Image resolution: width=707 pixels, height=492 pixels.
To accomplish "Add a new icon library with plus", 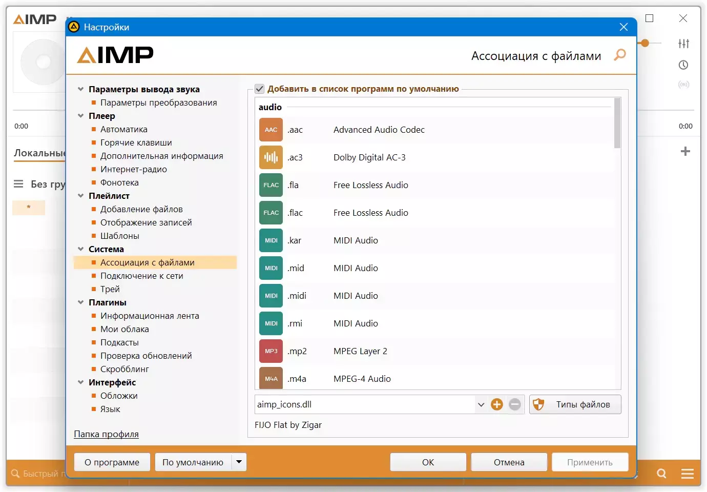I will [497, 404].
